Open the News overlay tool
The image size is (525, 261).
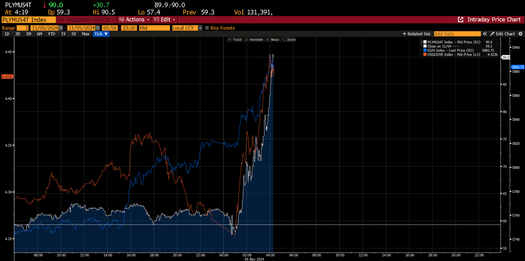click(273, 39)
